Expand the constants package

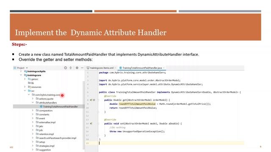tap(33, 114)
